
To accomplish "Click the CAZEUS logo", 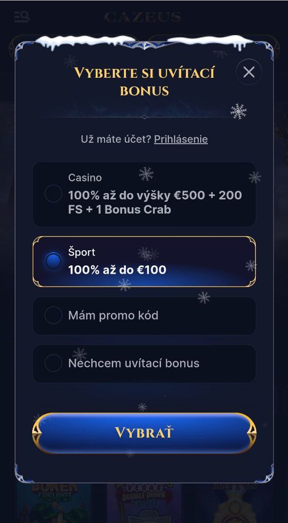I will pos(143,17).
